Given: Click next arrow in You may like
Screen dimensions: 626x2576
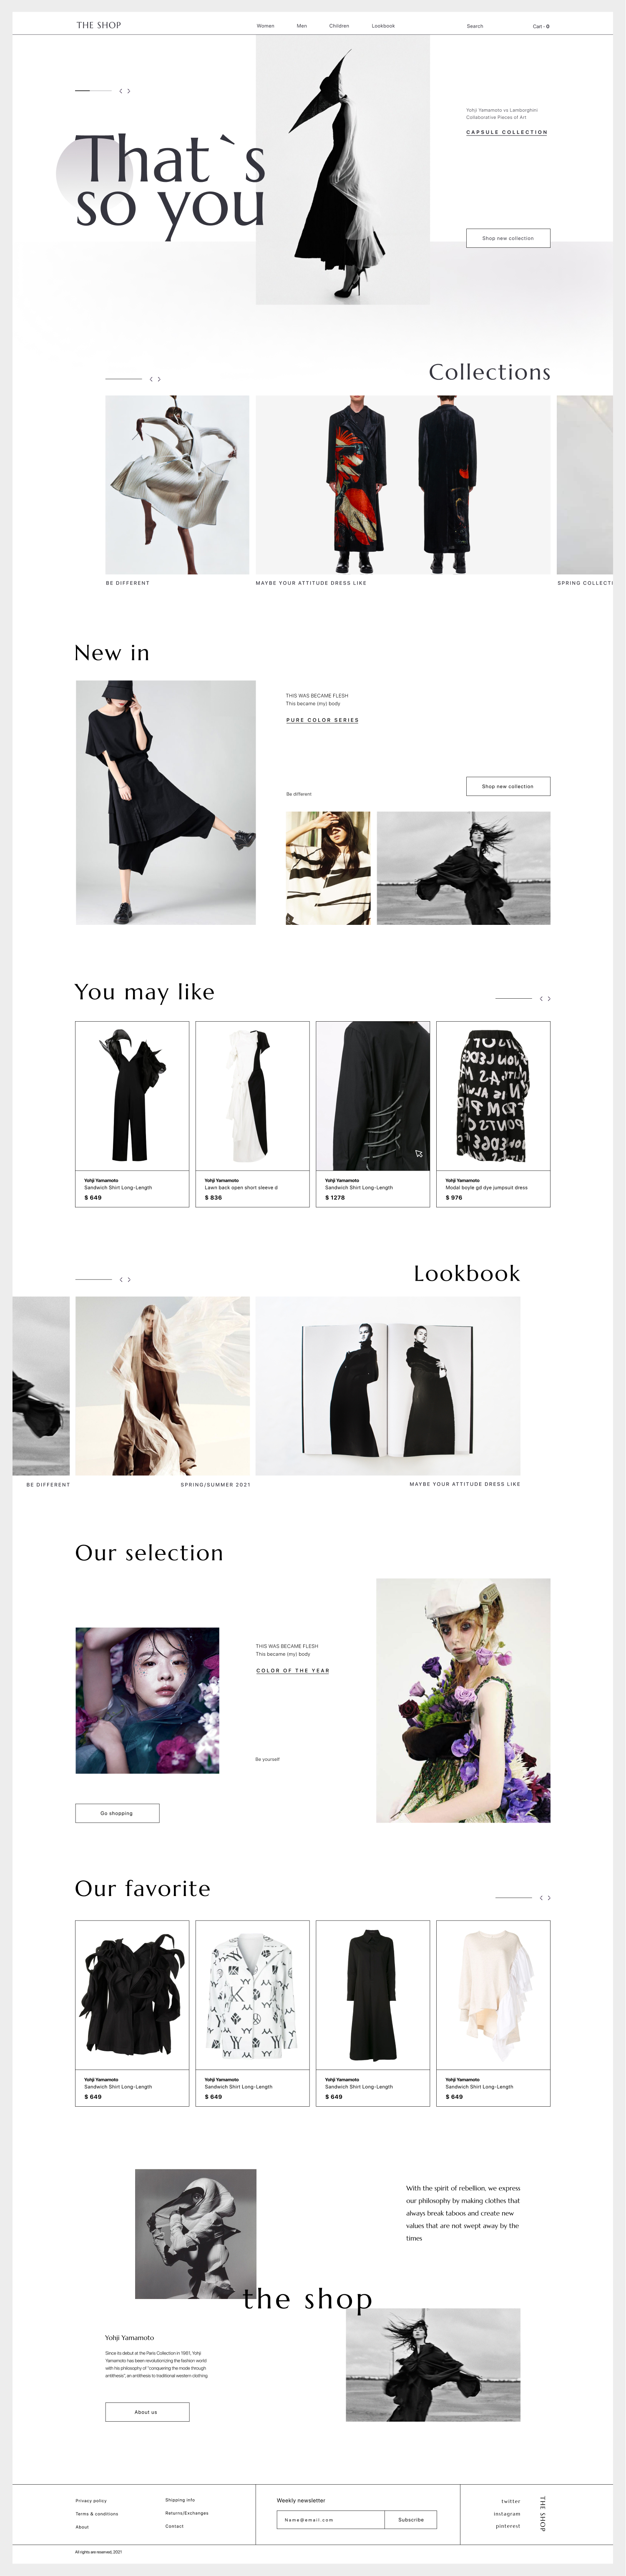Looking at the screenshot, I should point(548,998).
